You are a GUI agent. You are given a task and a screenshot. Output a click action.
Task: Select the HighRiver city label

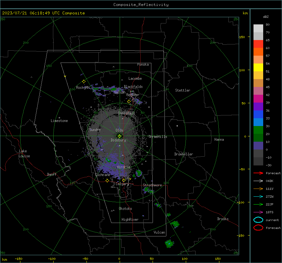[130, 220]
